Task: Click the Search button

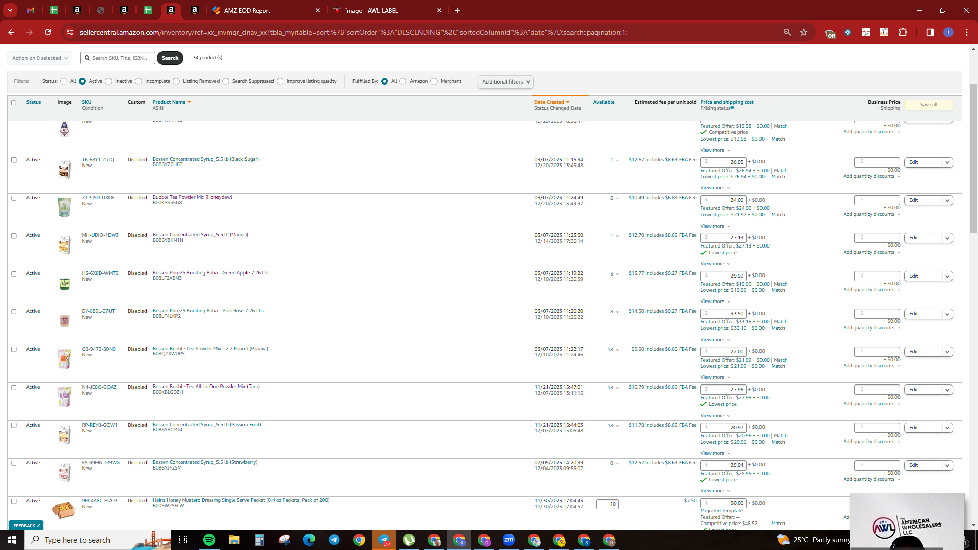Action: tap(170, 58)
